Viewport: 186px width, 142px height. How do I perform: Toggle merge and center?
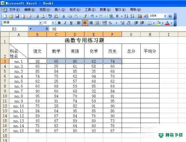pos(97,23)
